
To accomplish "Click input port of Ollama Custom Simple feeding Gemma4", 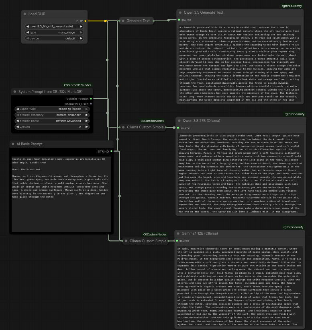I will coord(122,241).
